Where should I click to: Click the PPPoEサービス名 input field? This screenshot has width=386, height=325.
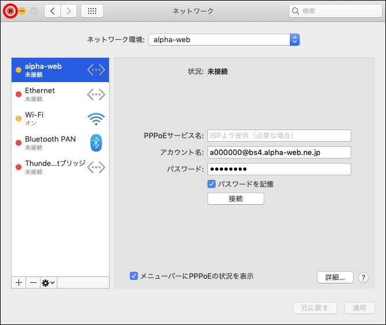279,135
